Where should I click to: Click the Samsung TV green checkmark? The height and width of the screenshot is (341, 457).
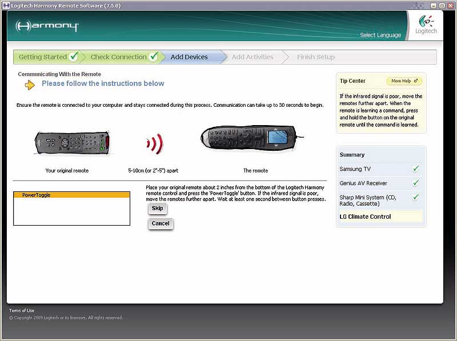coord(416,169)
